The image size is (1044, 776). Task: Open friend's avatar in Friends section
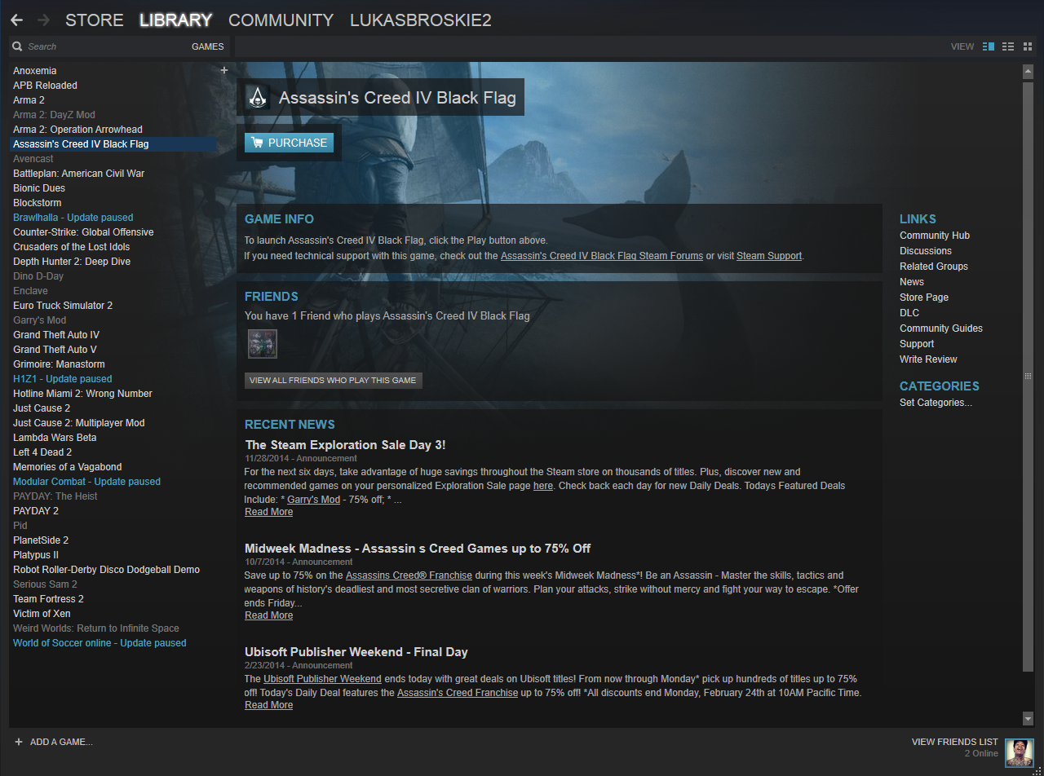(x=263, y=344)
